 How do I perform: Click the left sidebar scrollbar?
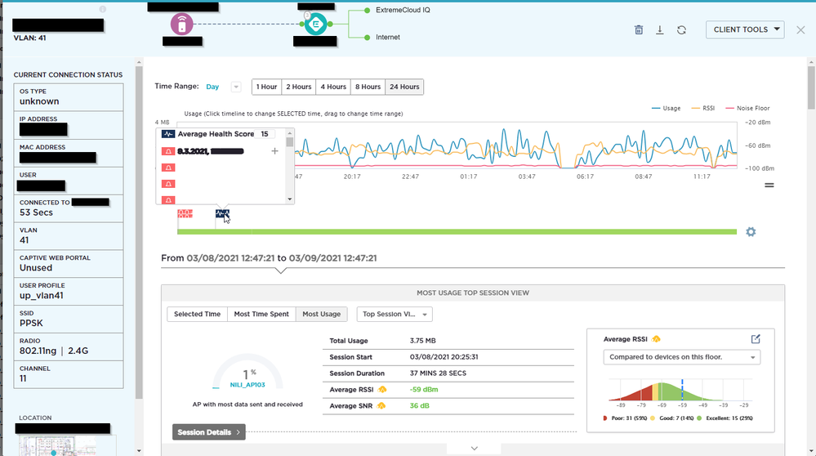tap(139, 231)
